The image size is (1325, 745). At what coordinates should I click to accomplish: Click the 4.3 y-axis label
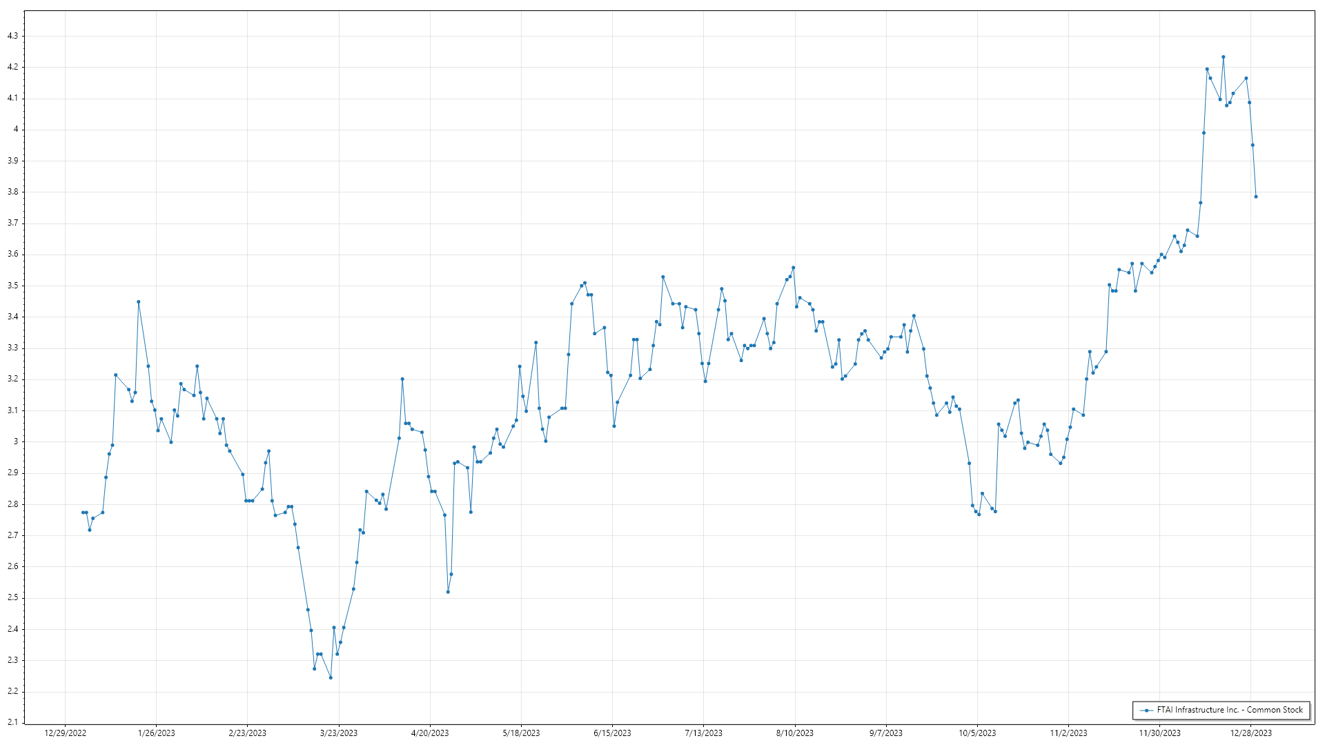click(12, 36)
